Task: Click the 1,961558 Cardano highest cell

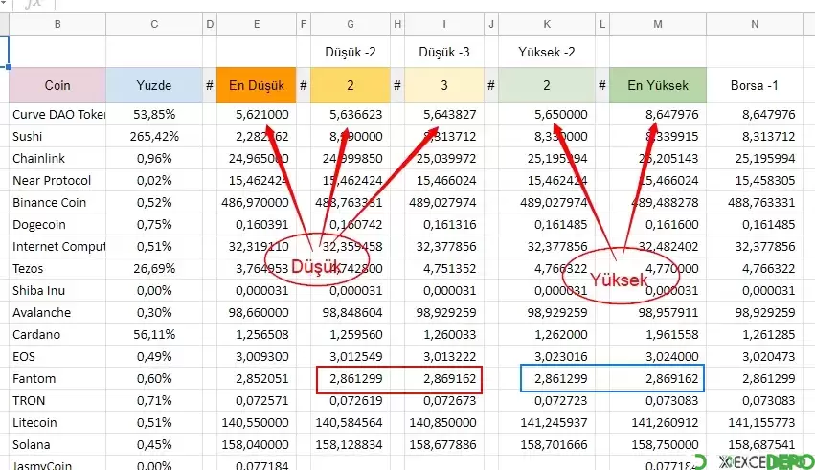Action: pos(658,334)
